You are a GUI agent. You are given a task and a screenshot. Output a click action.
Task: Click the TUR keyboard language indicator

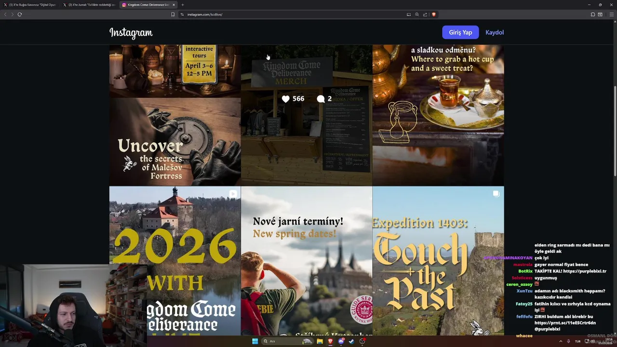coord(577,341)
